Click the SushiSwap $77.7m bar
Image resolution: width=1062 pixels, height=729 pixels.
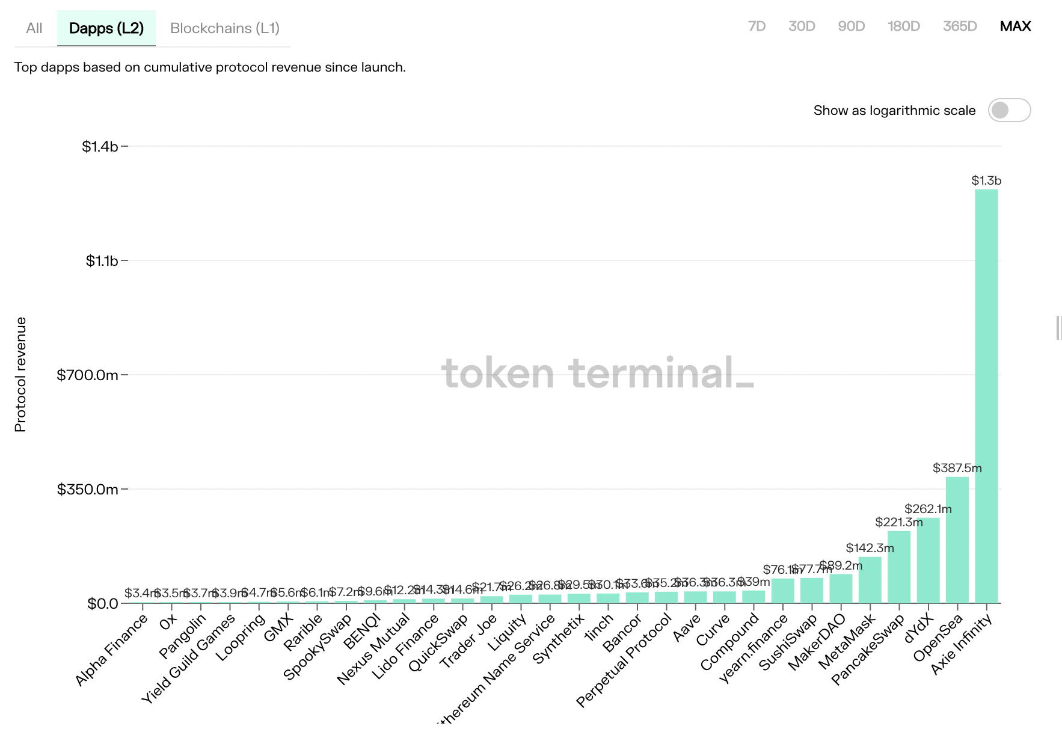click(x=811, y=591)
